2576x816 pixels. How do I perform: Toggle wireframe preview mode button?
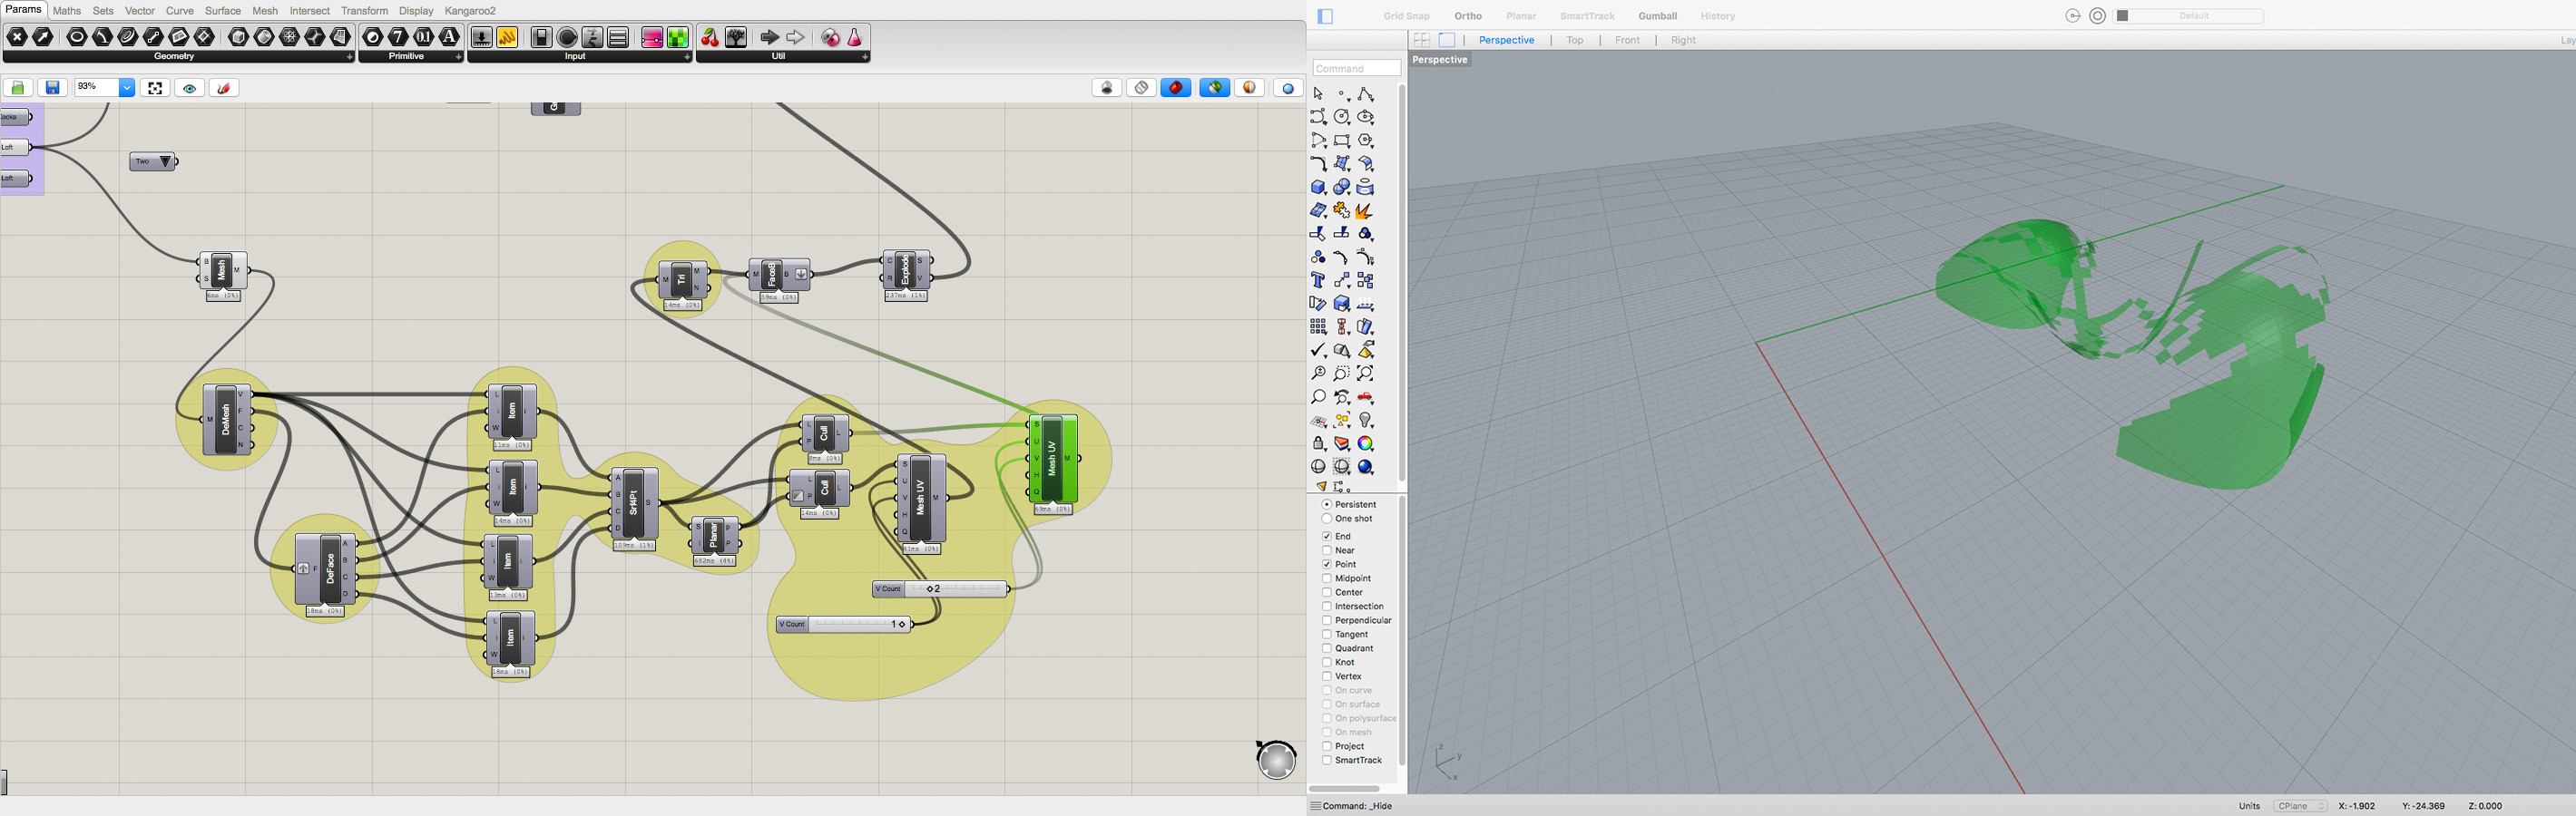(1141, 88)
